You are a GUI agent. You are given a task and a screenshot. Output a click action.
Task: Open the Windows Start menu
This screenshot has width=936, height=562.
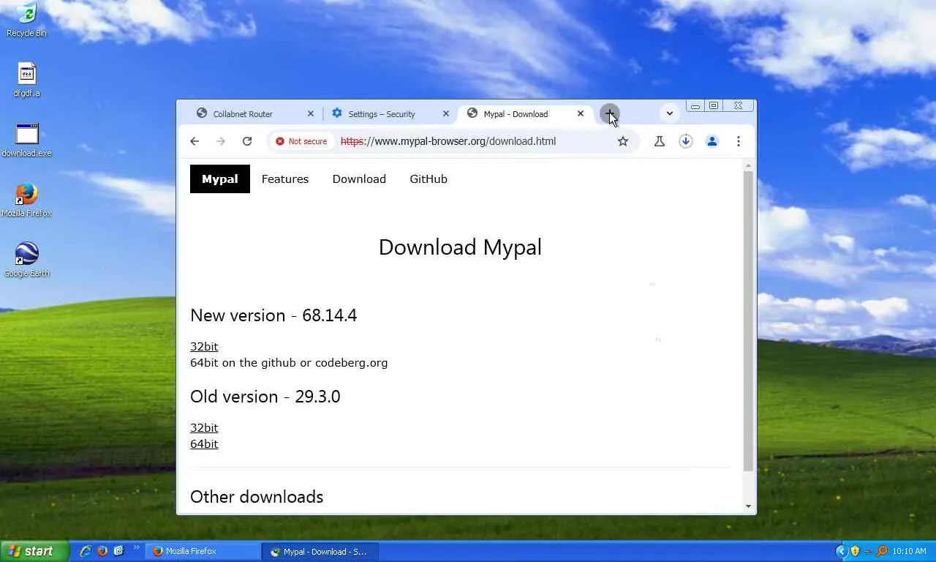pos(34,551)
